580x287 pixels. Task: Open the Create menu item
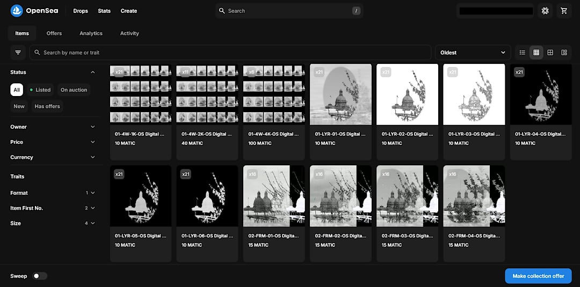[x=129, y=11]
